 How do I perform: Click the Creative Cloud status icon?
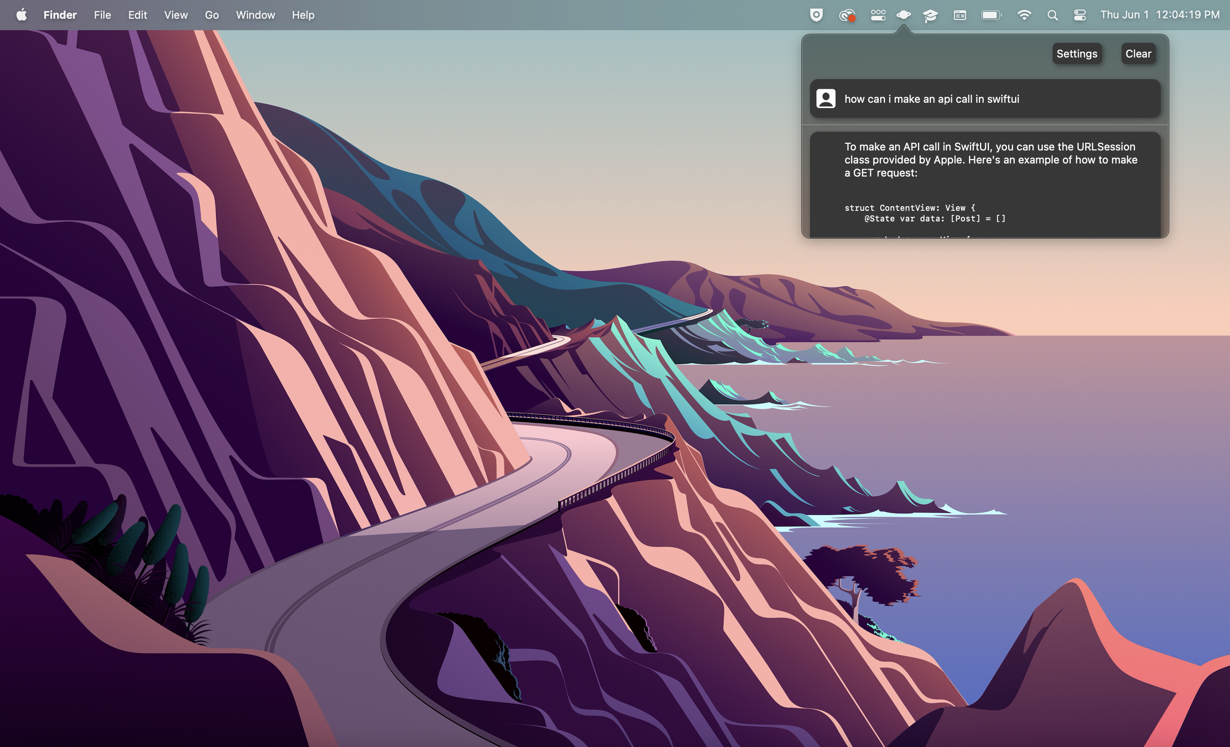(x=847, y=15)
